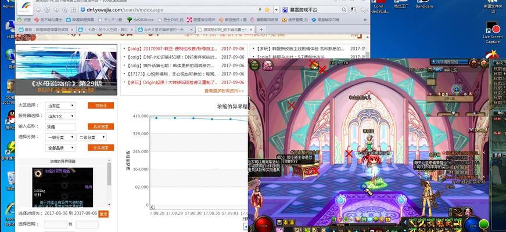Open the Origin起源 red news link

click(x=172, y=82)
